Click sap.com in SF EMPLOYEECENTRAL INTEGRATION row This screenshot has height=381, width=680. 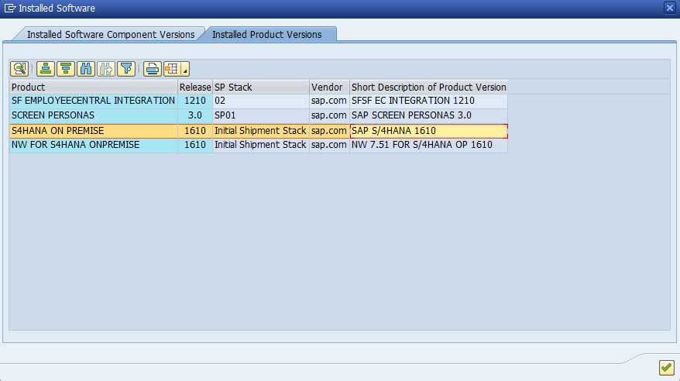tap(329, 101)
